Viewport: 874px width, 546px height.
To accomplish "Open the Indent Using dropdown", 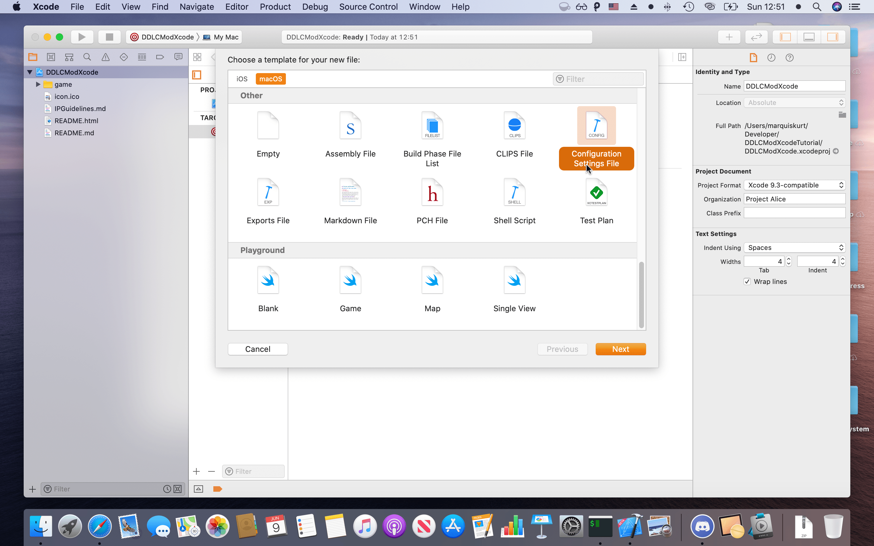I will click(794, 247).
